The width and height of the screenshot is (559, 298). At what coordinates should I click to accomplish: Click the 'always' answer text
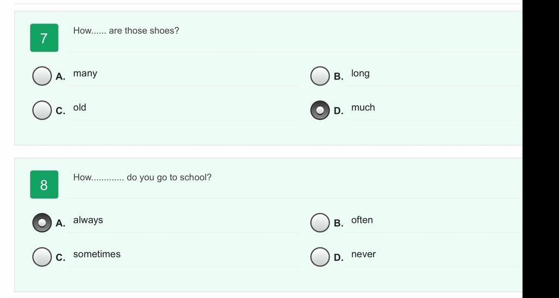tap(88, 220)
